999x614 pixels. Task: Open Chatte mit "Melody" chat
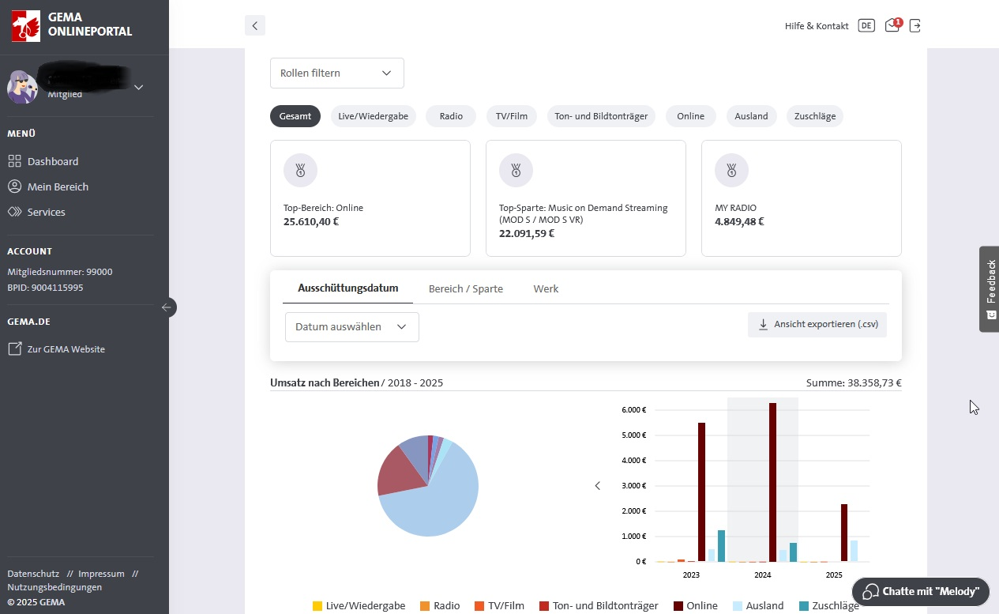pyautogui.click(x=920, y=591)
